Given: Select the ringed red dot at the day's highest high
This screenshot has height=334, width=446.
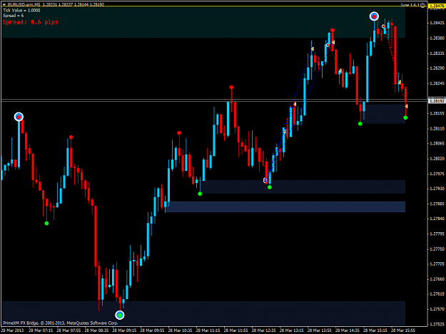Looking at the screenshot, I should coord(374,16).
